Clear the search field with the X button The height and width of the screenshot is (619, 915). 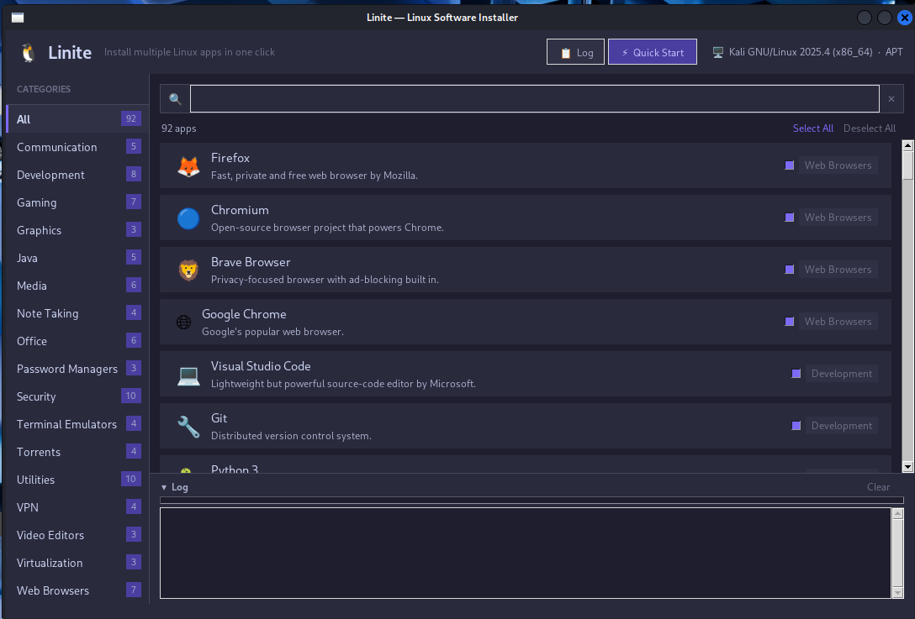(x=891, y=98)
